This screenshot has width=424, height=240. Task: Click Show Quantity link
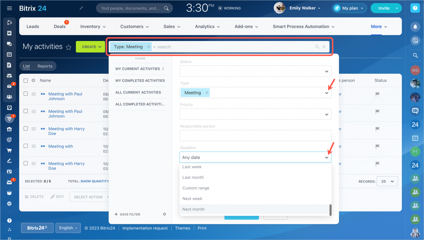pyautogui.click(x=95, y=181)
